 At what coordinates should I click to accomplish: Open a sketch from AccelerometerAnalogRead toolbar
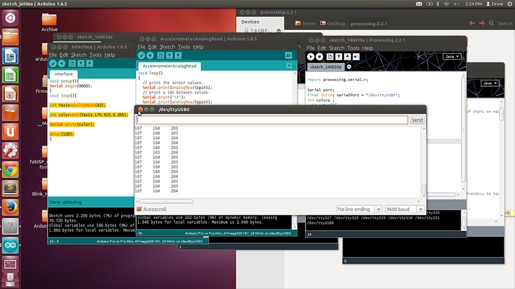[169, 55]
